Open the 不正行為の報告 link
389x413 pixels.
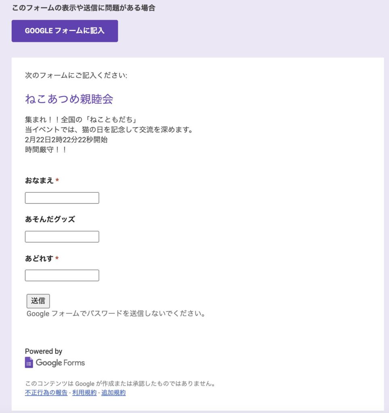pos(46,392)
